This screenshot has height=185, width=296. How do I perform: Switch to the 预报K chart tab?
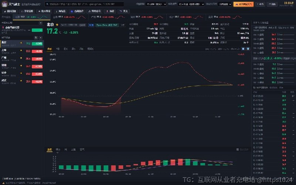[90, 49]
